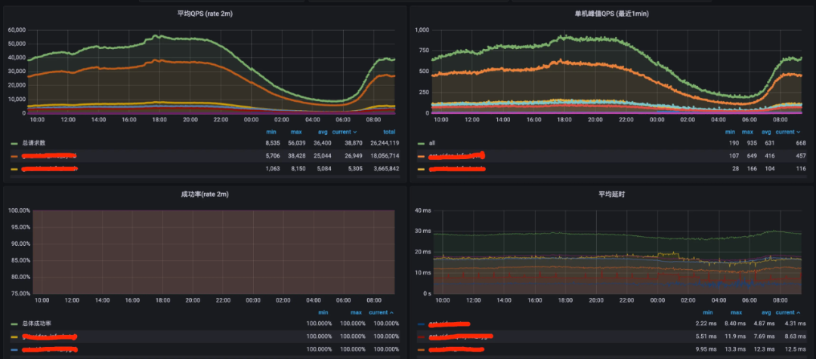Sort average QPS legend by total column

point(389,132)
